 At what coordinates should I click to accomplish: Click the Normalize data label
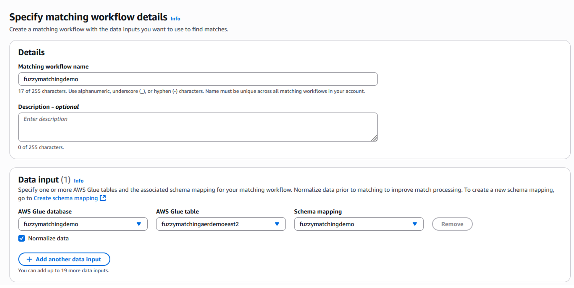[x=48, y=238]
